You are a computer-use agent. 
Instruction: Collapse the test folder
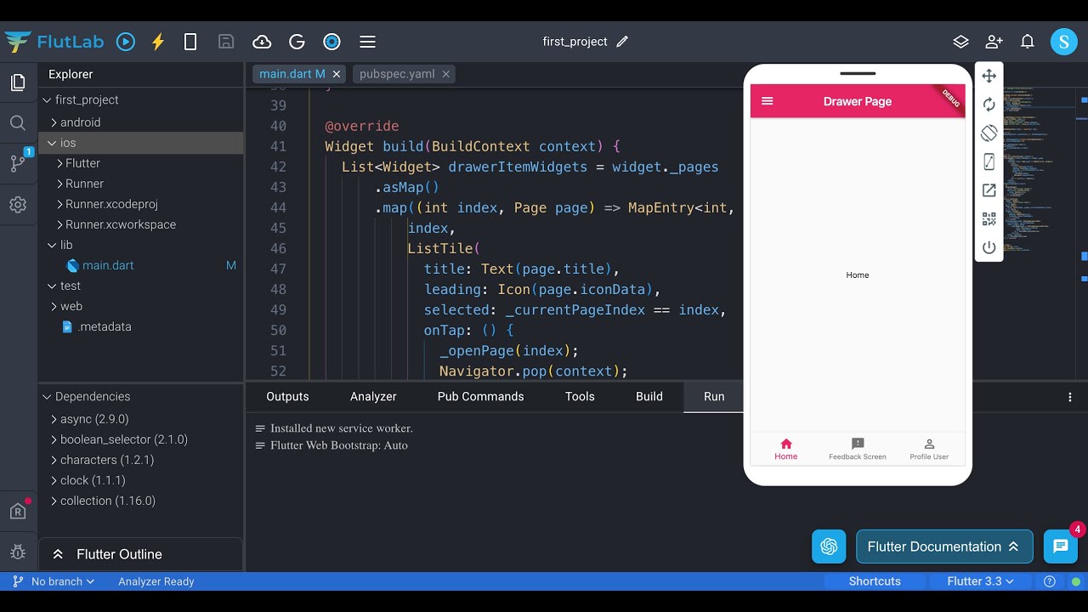coord(53,286)
